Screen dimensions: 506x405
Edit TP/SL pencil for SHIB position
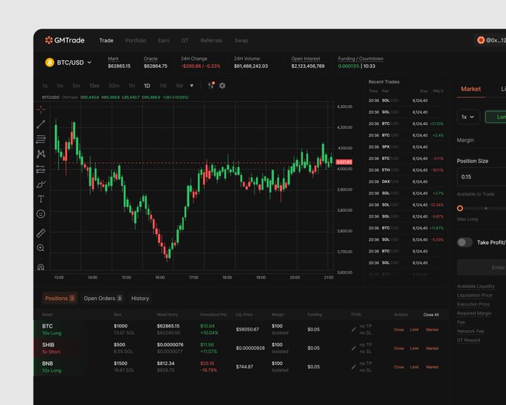click(x=353, y=348)
